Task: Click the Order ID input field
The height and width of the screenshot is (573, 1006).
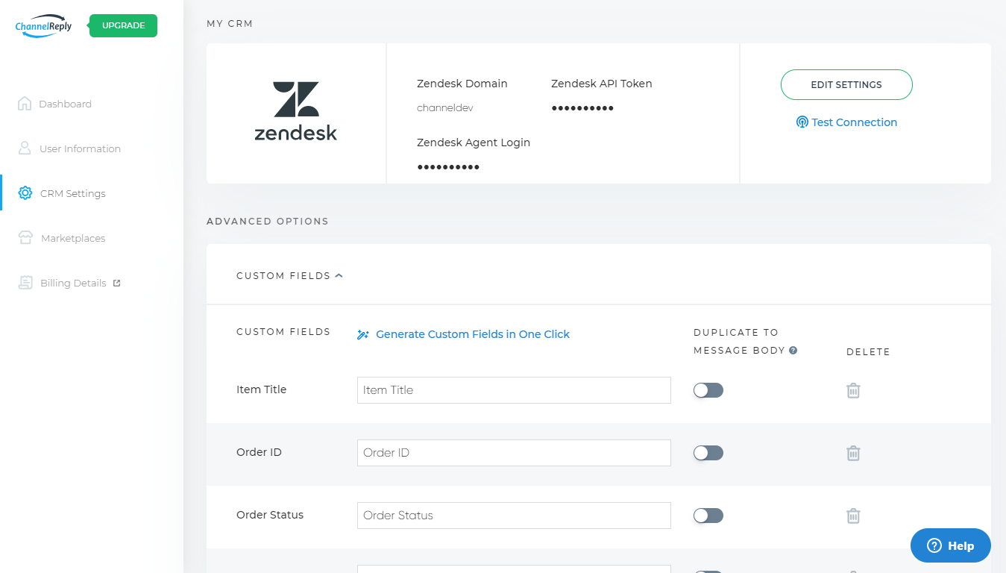Action: pyautogui.click(x=514, y=453)
